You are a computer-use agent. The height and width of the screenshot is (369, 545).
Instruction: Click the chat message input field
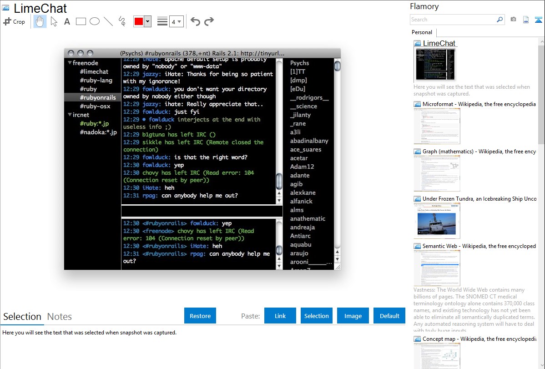click(202, 211)
